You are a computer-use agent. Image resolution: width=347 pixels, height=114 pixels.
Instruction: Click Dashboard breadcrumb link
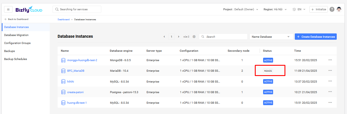tap(63, 19)
